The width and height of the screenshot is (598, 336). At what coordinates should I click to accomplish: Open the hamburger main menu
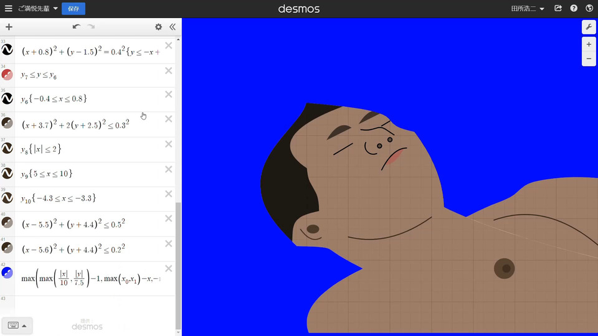point(9,9)
